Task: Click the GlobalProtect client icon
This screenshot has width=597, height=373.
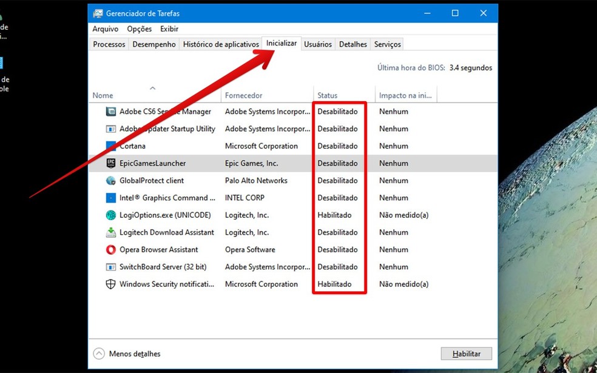Action: point(111,180)
